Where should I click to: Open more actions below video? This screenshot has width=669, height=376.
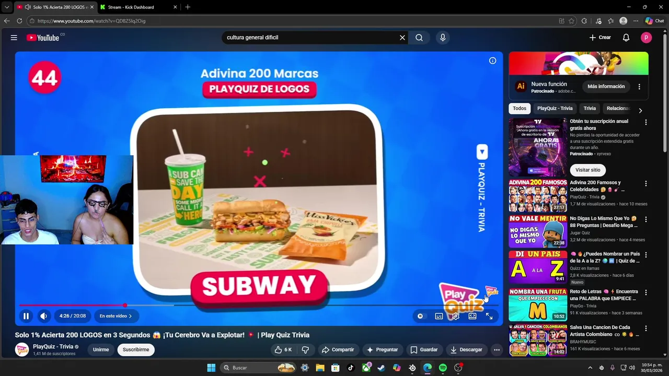497,350
